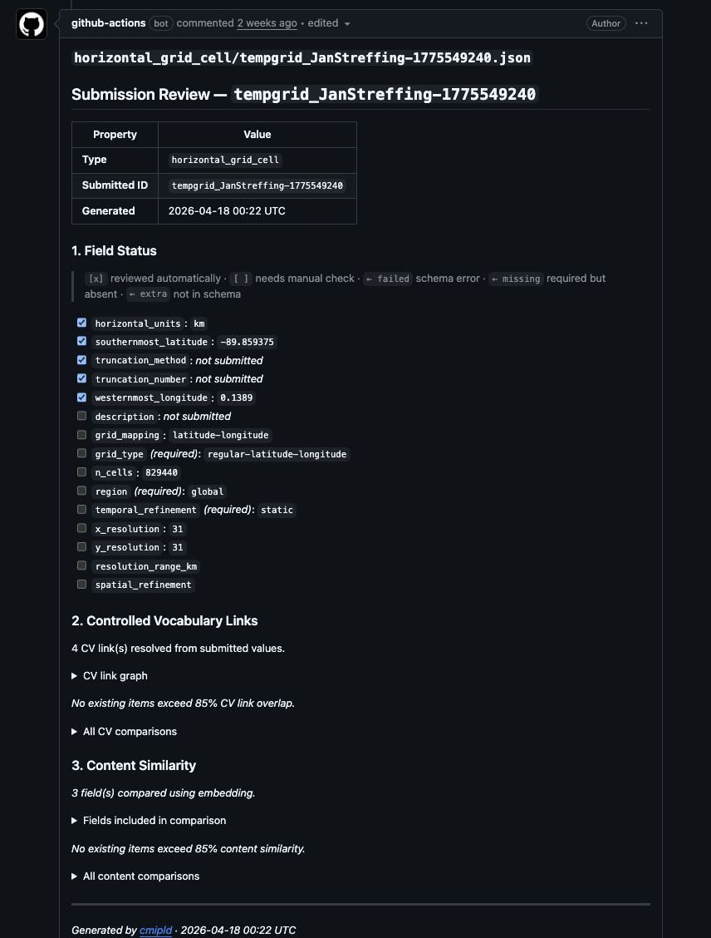
Task: Open Fields included in comparison
Action: pyautogui.click(x=149, y=820)
